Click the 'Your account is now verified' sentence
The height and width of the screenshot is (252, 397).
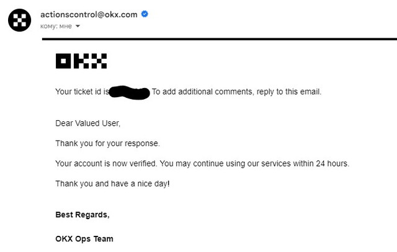point(106,163)
